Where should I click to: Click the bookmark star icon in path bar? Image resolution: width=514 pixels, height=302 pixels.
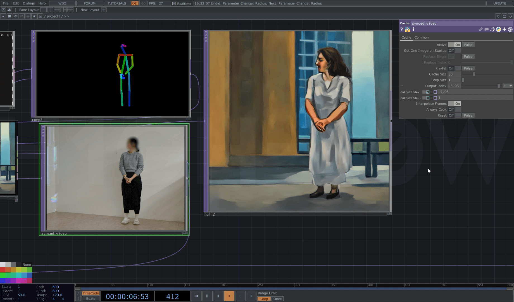coord(34,16)
